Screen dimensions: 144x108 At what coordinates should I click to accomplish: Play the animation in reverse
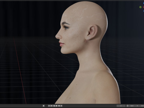click(54, 106)
